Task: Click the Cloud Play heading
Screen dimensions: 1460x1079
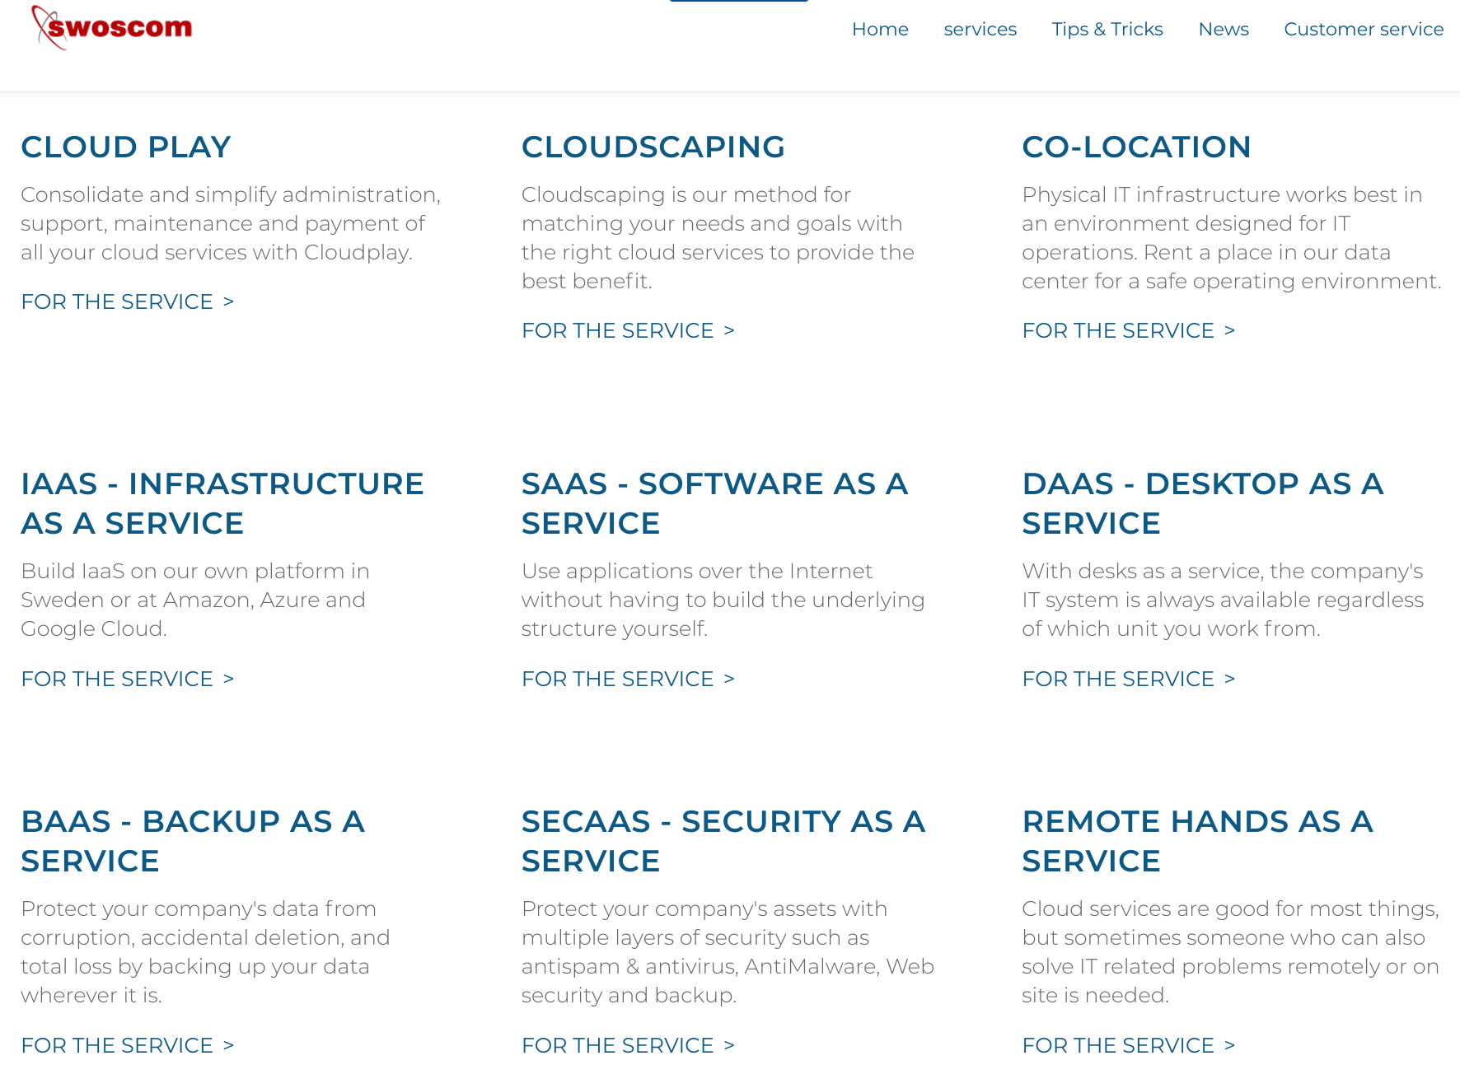Action: (126, 147)
